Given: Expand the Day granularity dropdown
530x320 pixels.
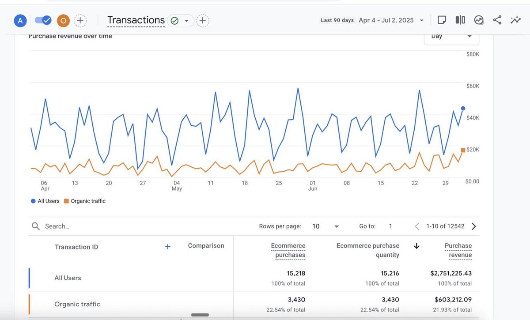Looking at the screenshot, I should (x=451, y=37).
